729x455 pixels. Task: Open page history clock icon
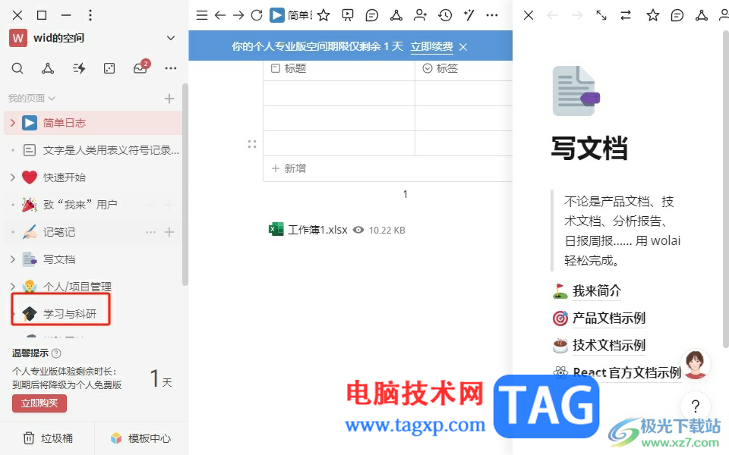click(445, 15)
